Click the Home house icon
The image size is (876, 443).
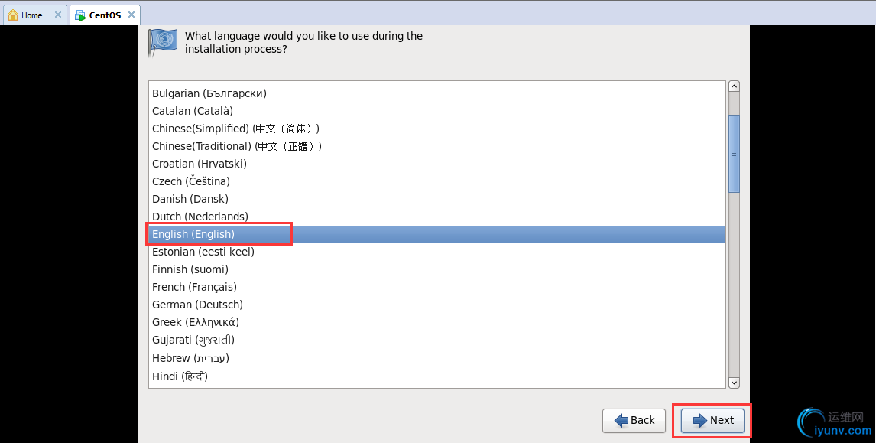pyautogui.click(x=13, y=15)
